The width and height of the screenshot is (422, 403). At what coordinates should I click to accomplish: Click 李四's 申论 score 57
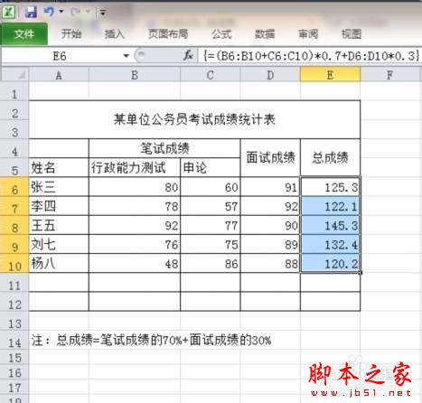pos(211,206)
